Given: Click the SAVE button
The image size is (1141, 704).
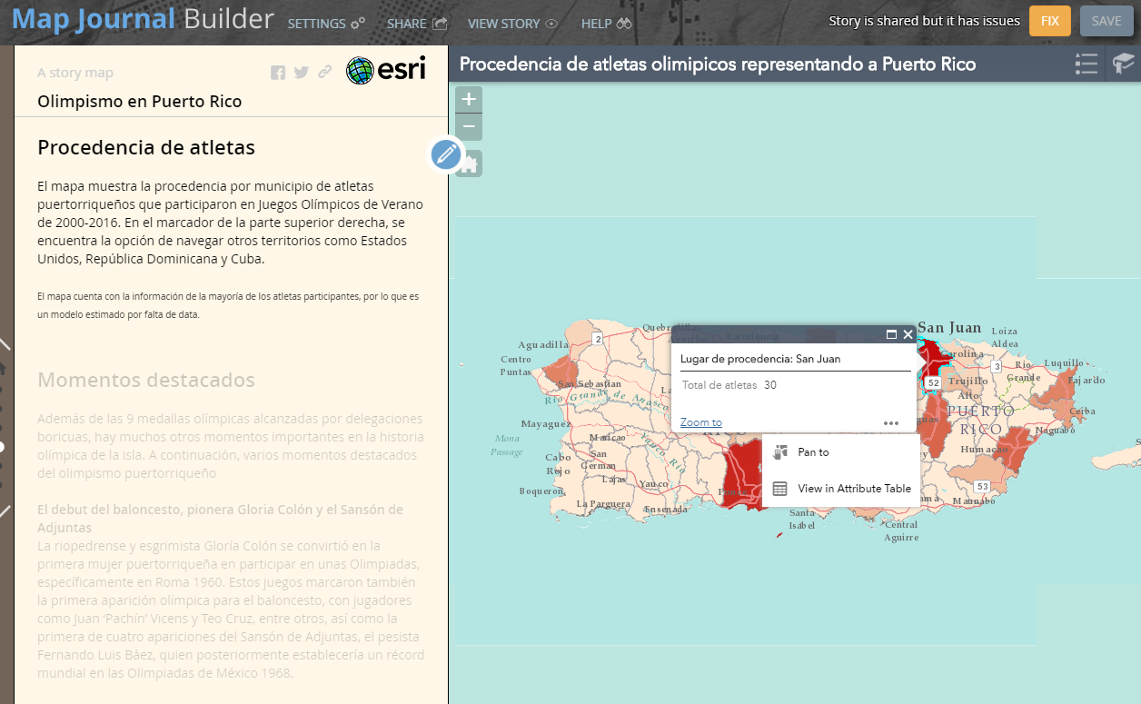Looking at the screenshot, I should point(1106,21).
